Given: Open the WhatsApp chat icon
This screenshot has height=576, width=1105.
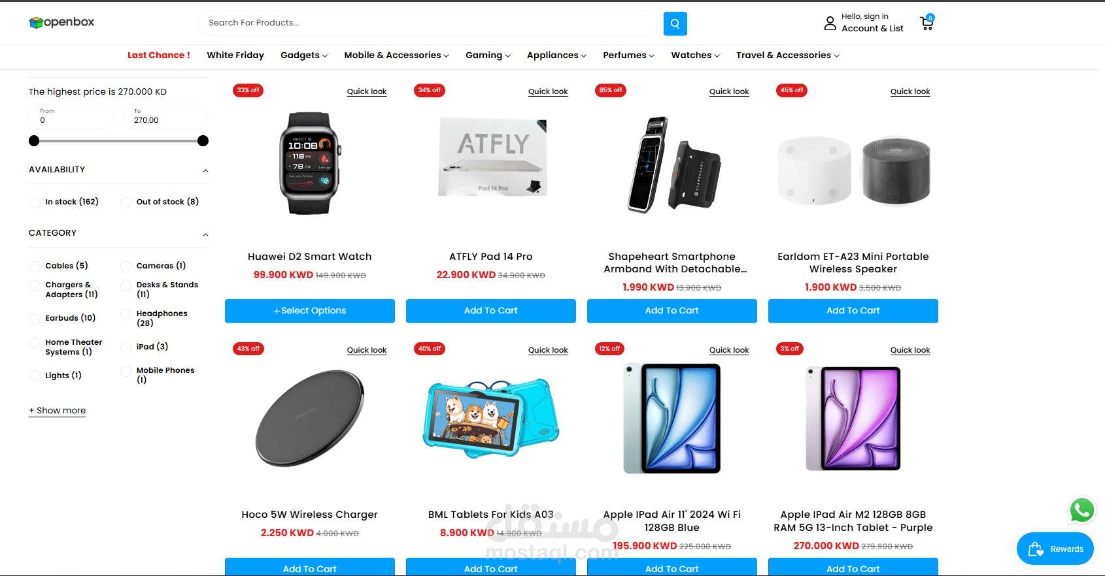Looking at the screenshot, I should (x=1081, y=510).
